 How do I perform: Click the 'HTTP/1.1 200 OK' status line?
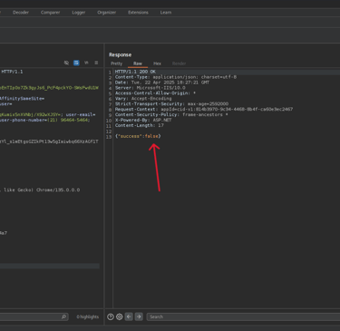coord(135,72)
